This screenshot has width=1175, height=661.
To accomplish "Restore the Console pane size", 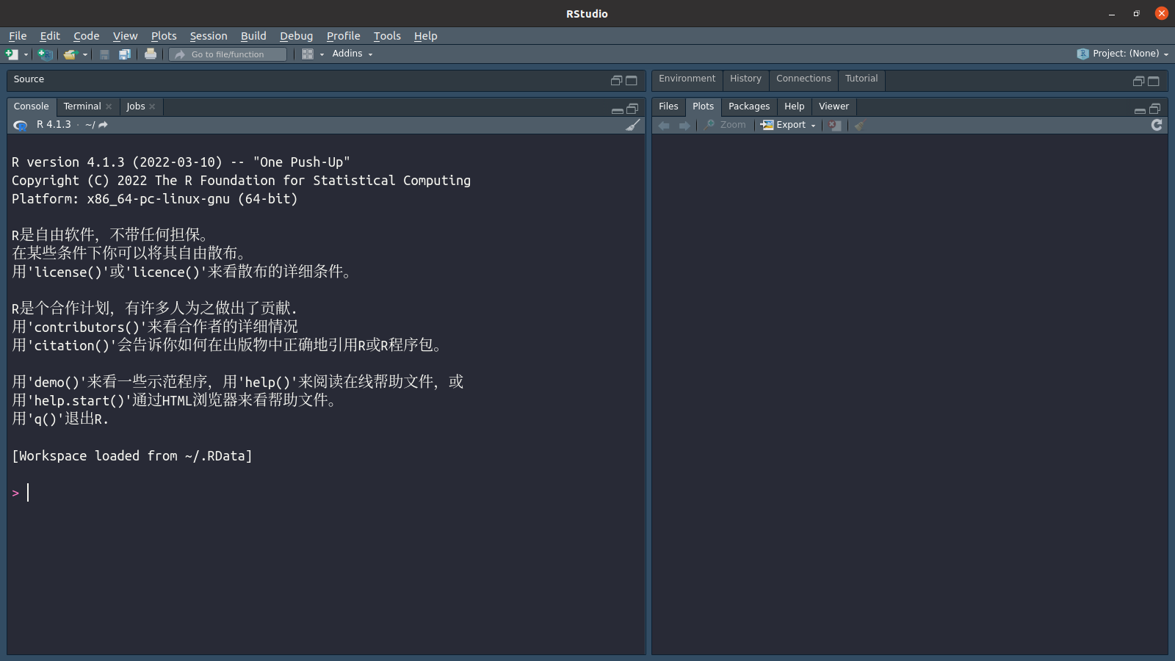I will (632, 109).
